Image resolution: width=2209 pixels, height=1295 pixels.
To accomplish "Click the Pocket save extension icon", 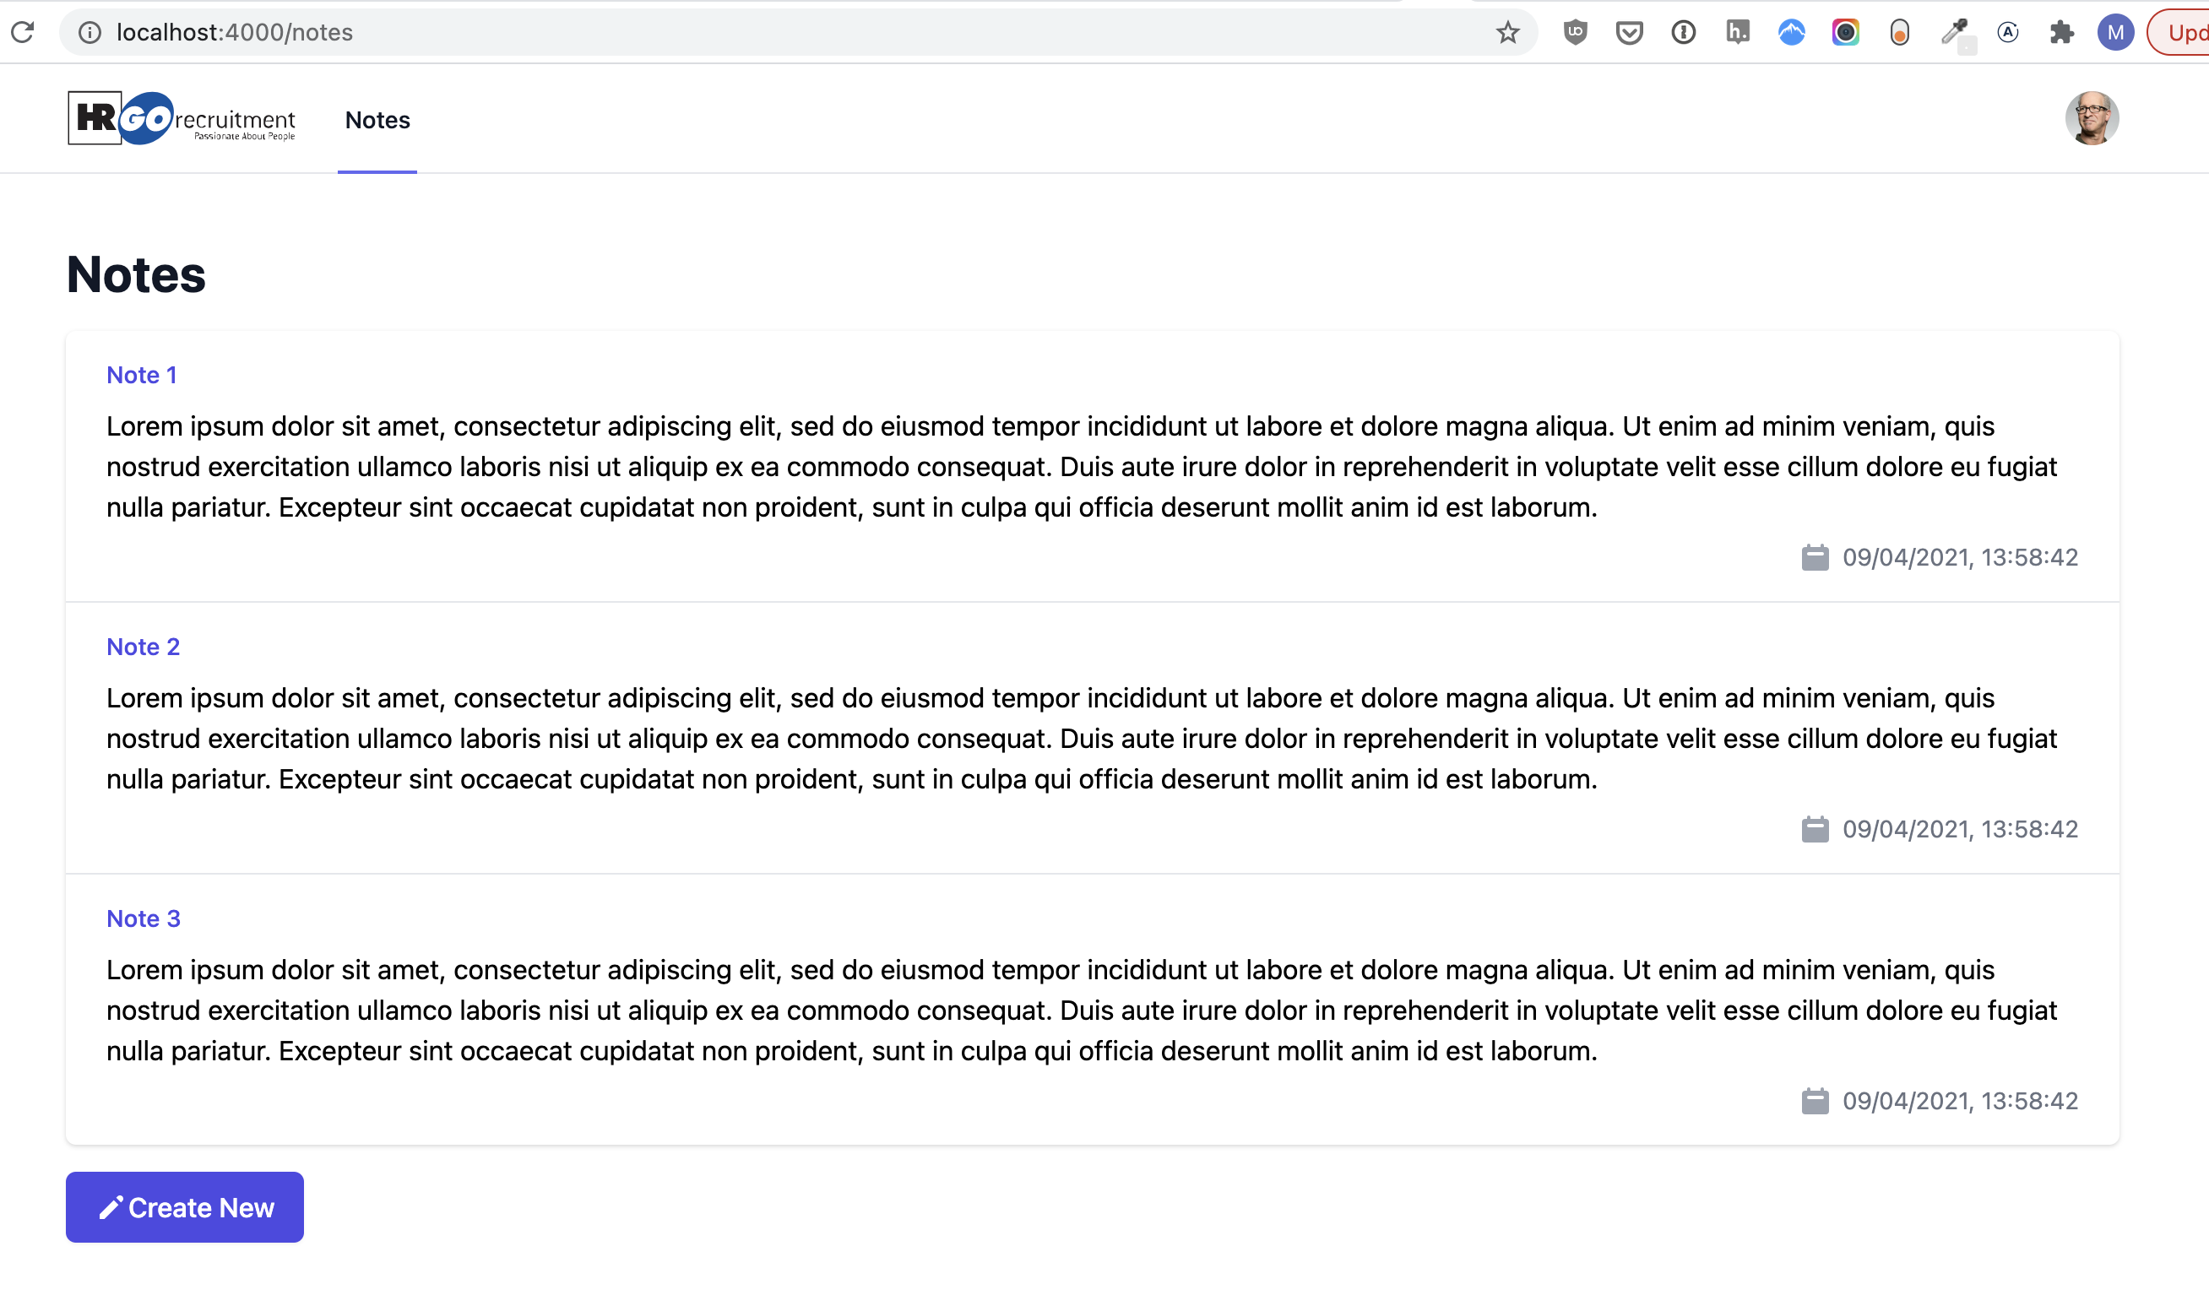I will 1629,32.
